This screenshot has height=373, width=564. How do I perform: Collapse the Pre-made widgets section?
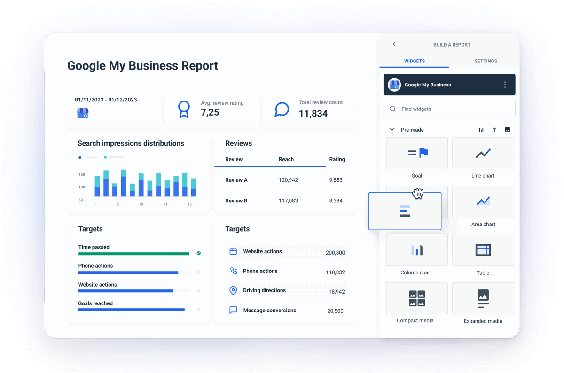tap(392, 129)
